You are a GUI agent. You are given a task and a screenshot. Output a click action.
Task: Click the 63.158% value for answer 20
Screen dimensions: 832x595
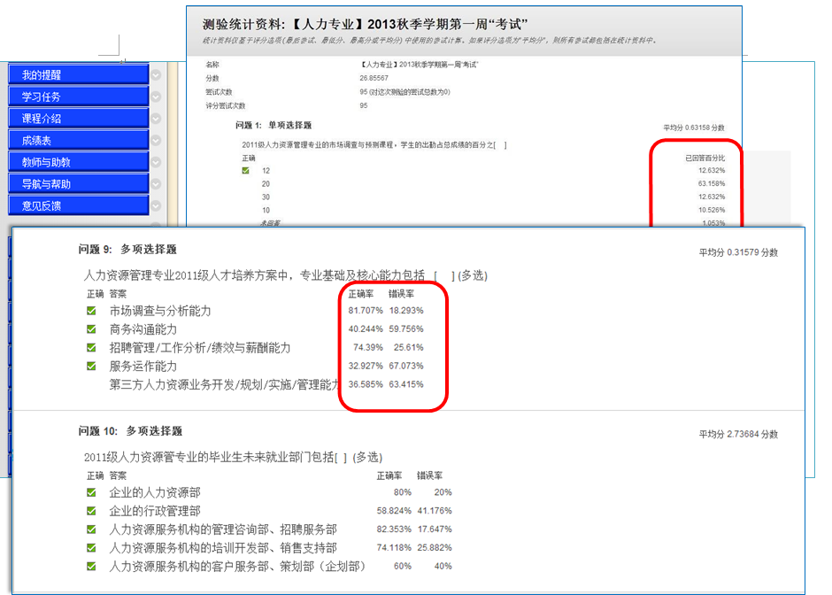(x=712, y=183)
